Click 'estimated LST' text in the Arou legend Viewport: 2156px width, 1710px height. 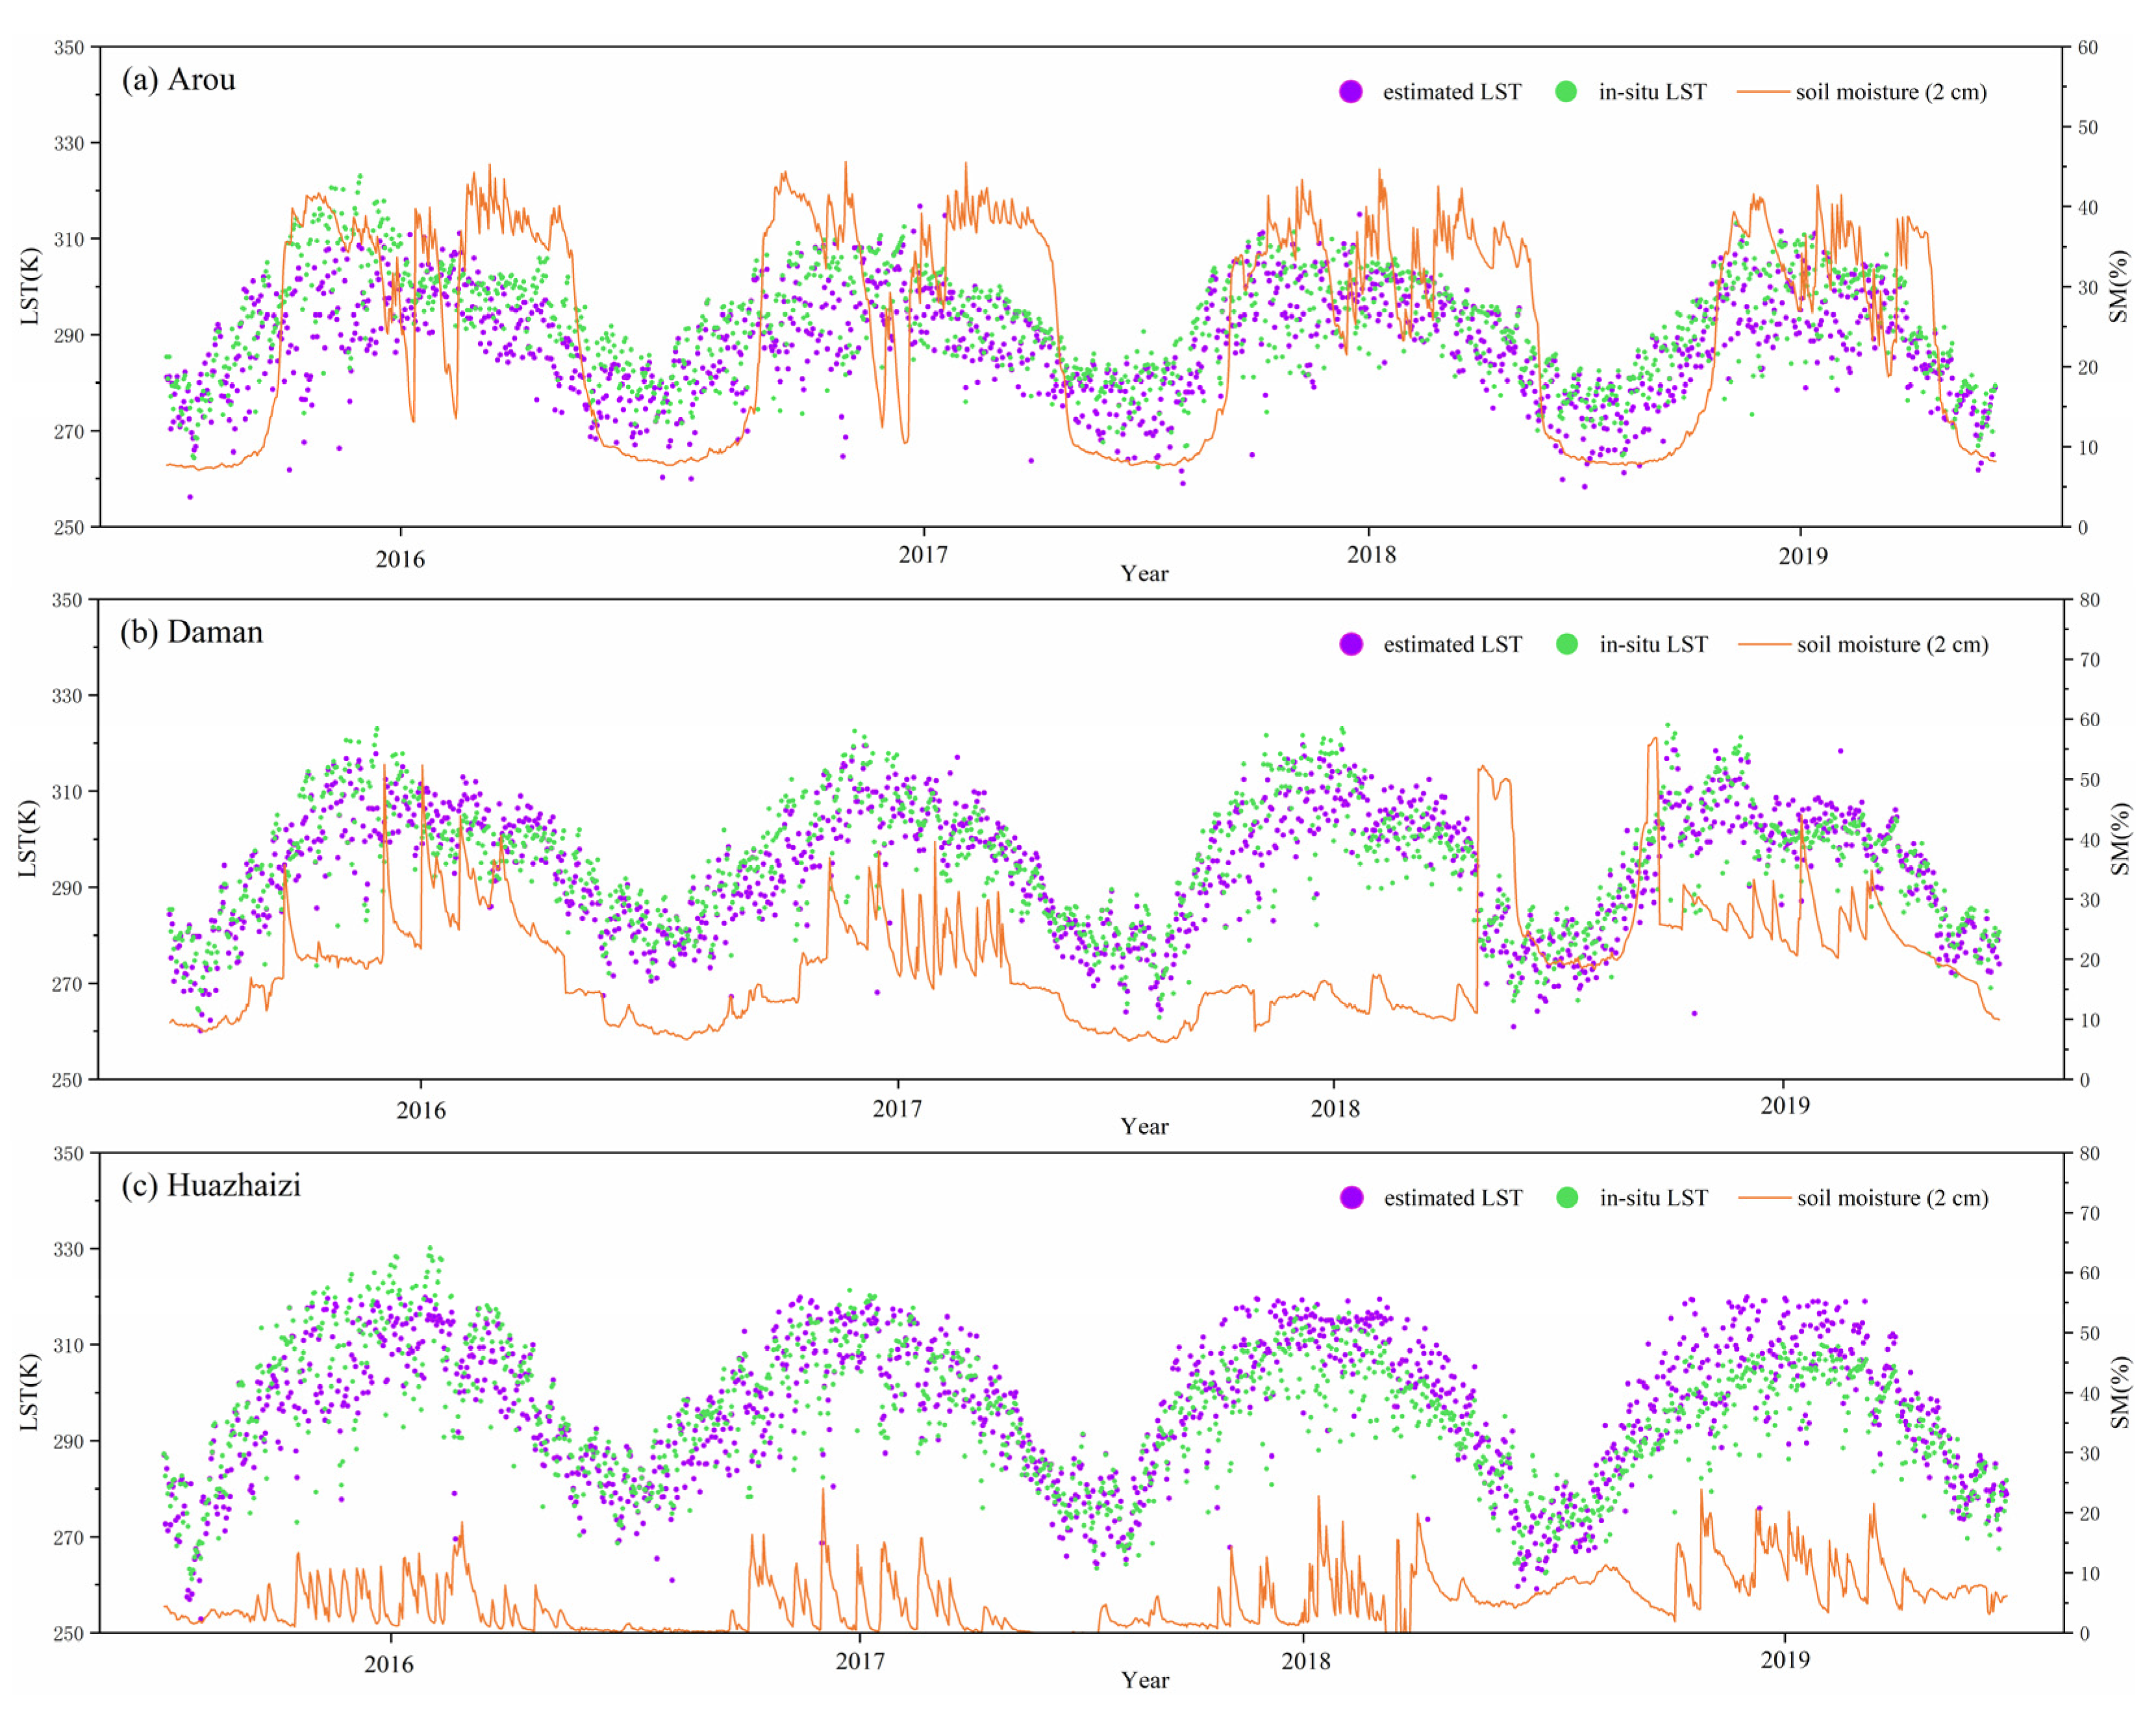coord(1452,92)
